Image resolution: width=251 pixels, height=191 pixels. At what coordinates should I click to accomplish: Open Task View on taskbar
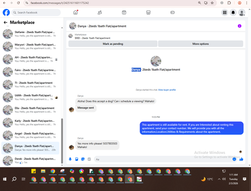coord(24,179)
